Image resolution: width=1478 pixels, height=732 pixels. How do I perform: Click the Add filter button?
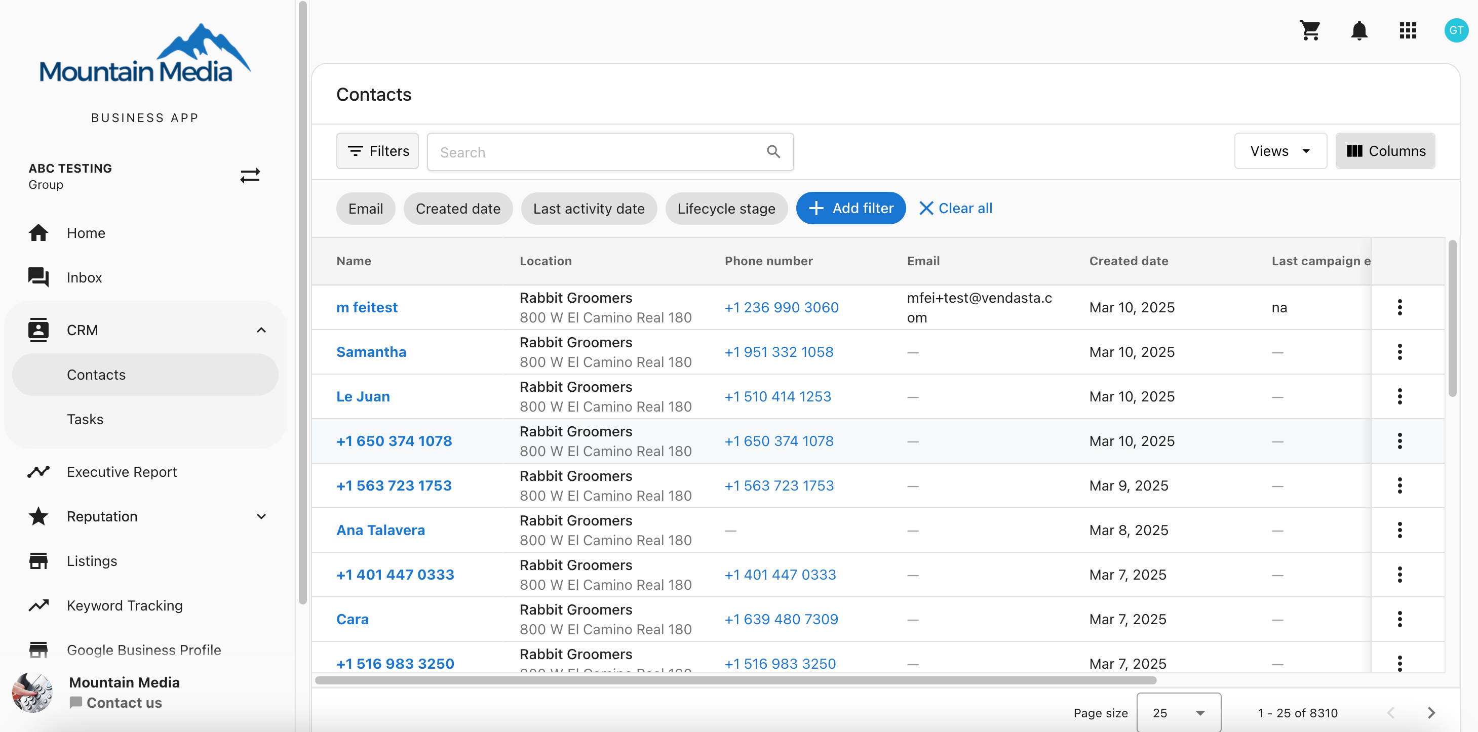850,208
